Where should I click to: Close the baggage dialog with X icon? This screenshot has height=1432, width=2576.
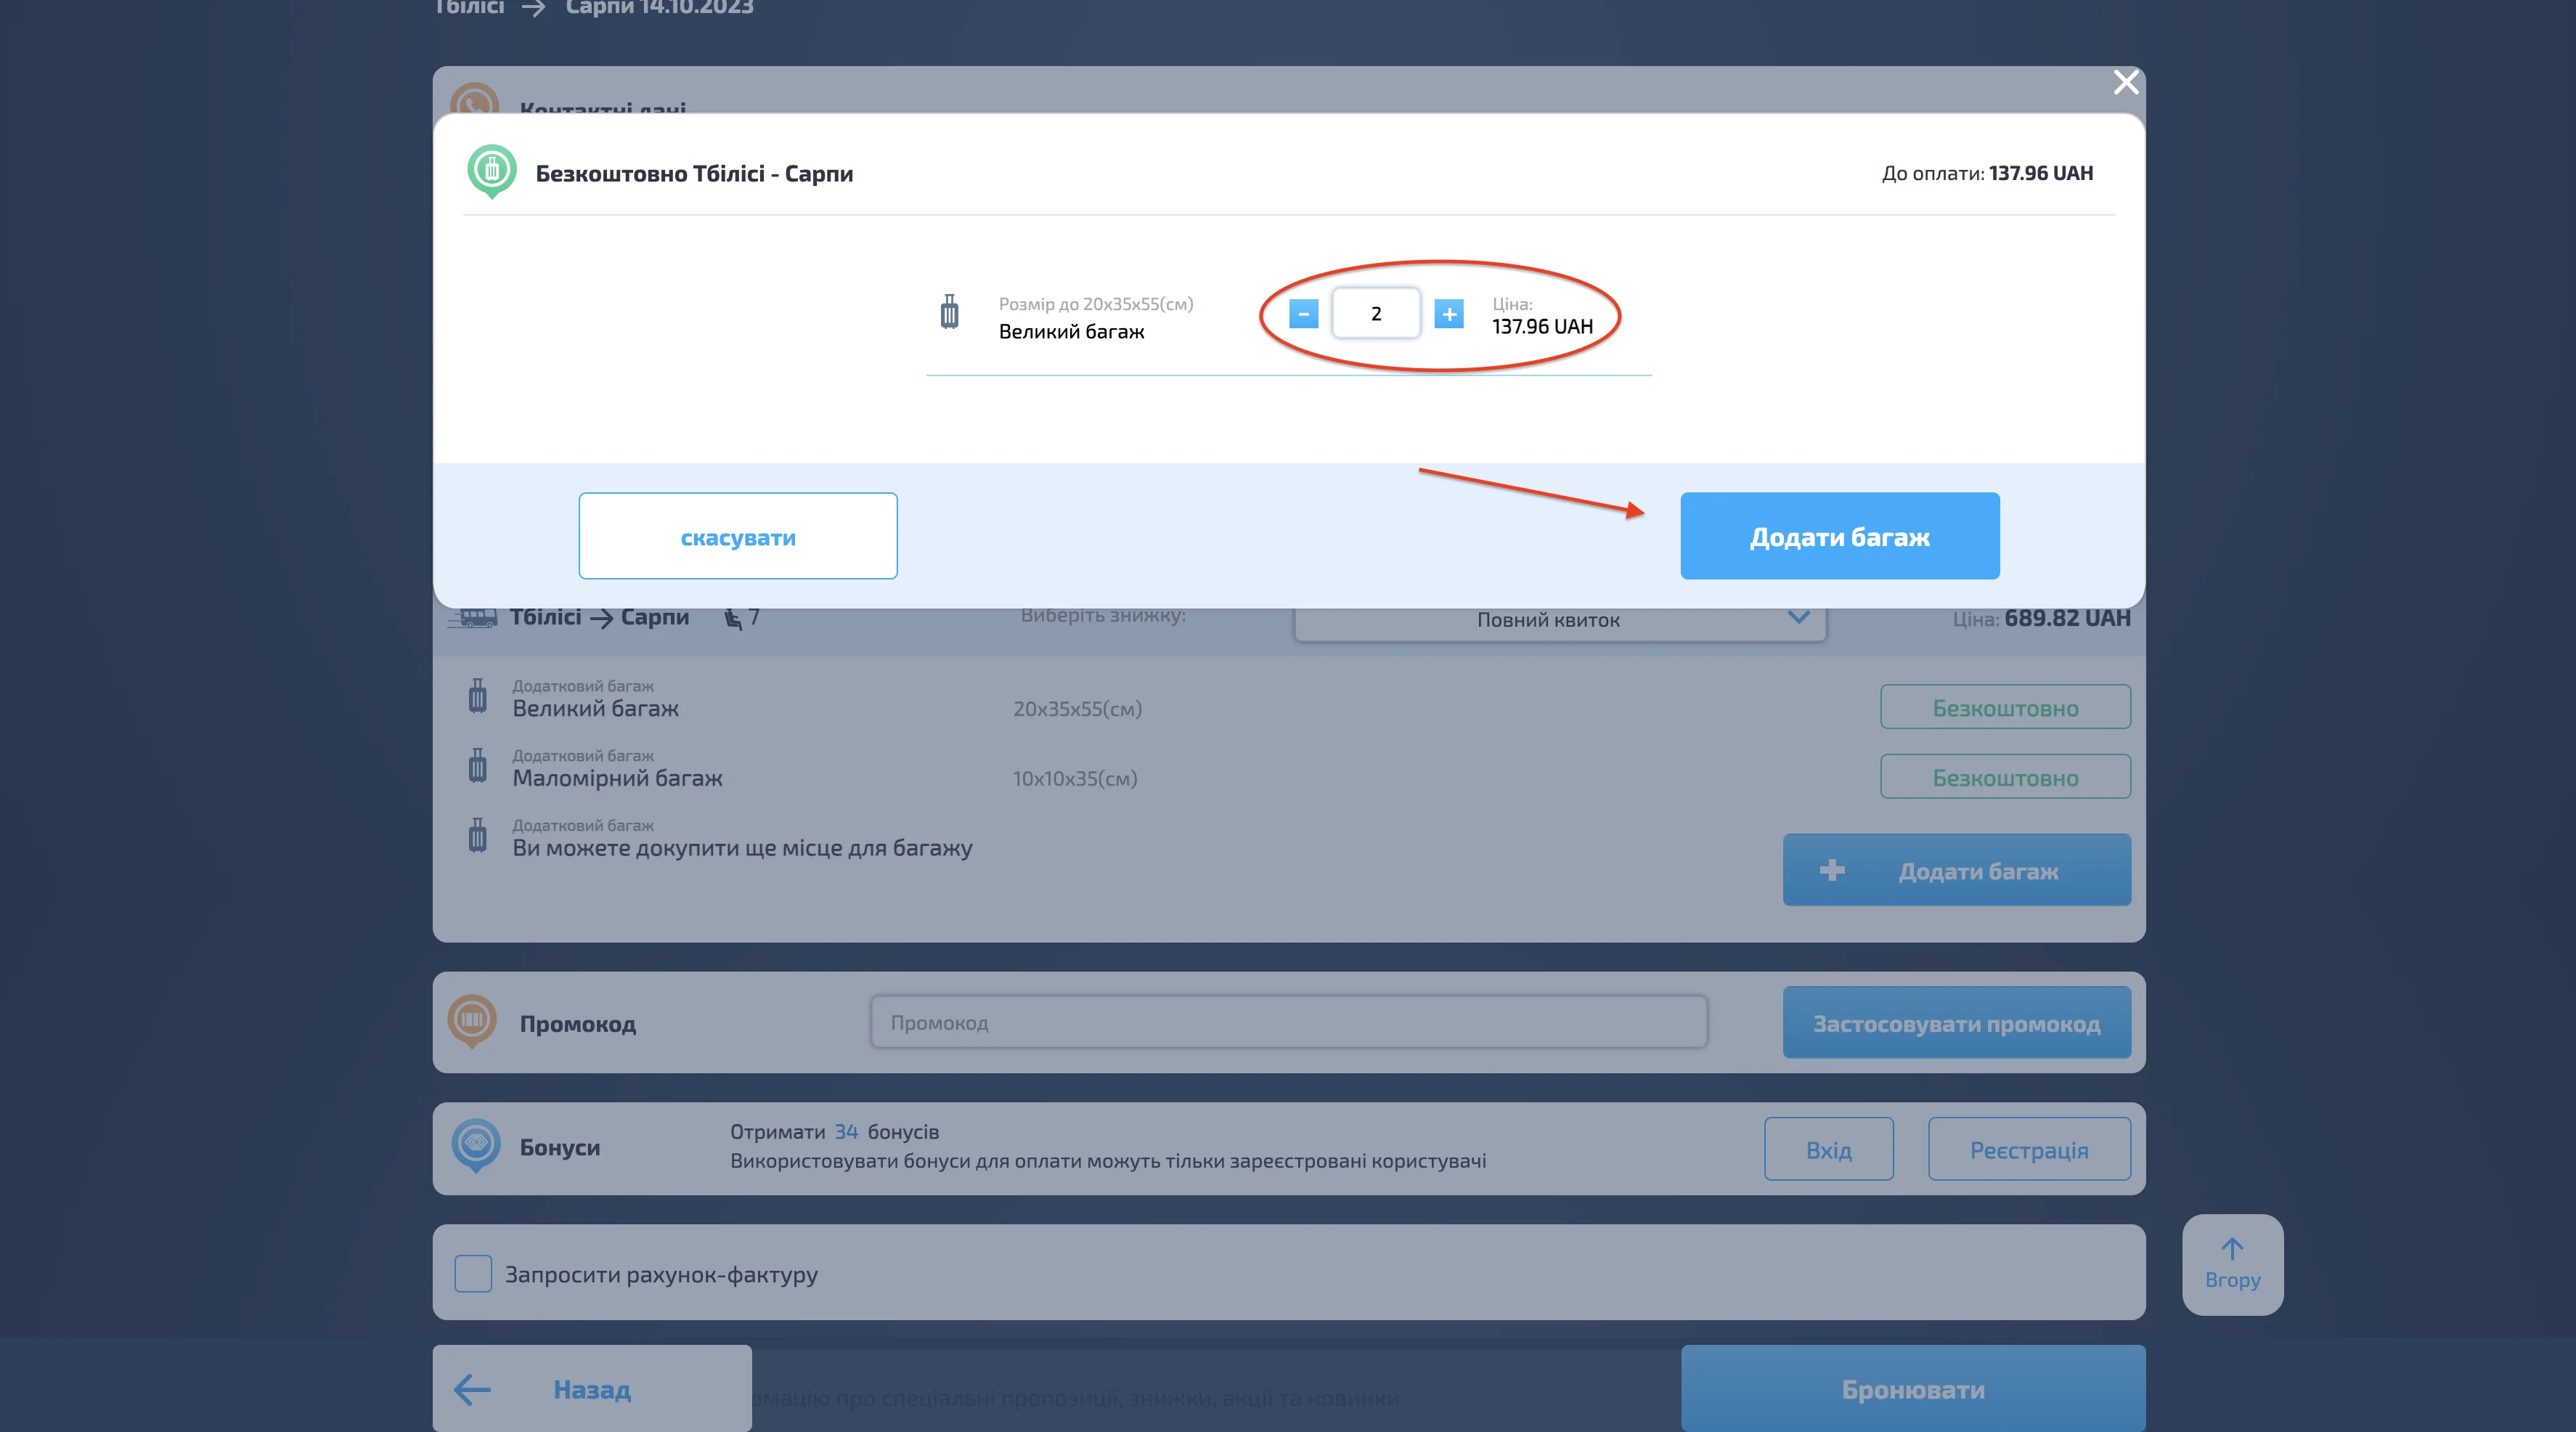click(x=2126, y=82)
